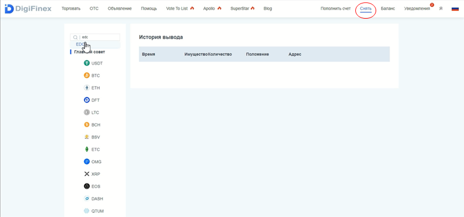
Task: Click the notification badge with 2
Action: [432, 5]
